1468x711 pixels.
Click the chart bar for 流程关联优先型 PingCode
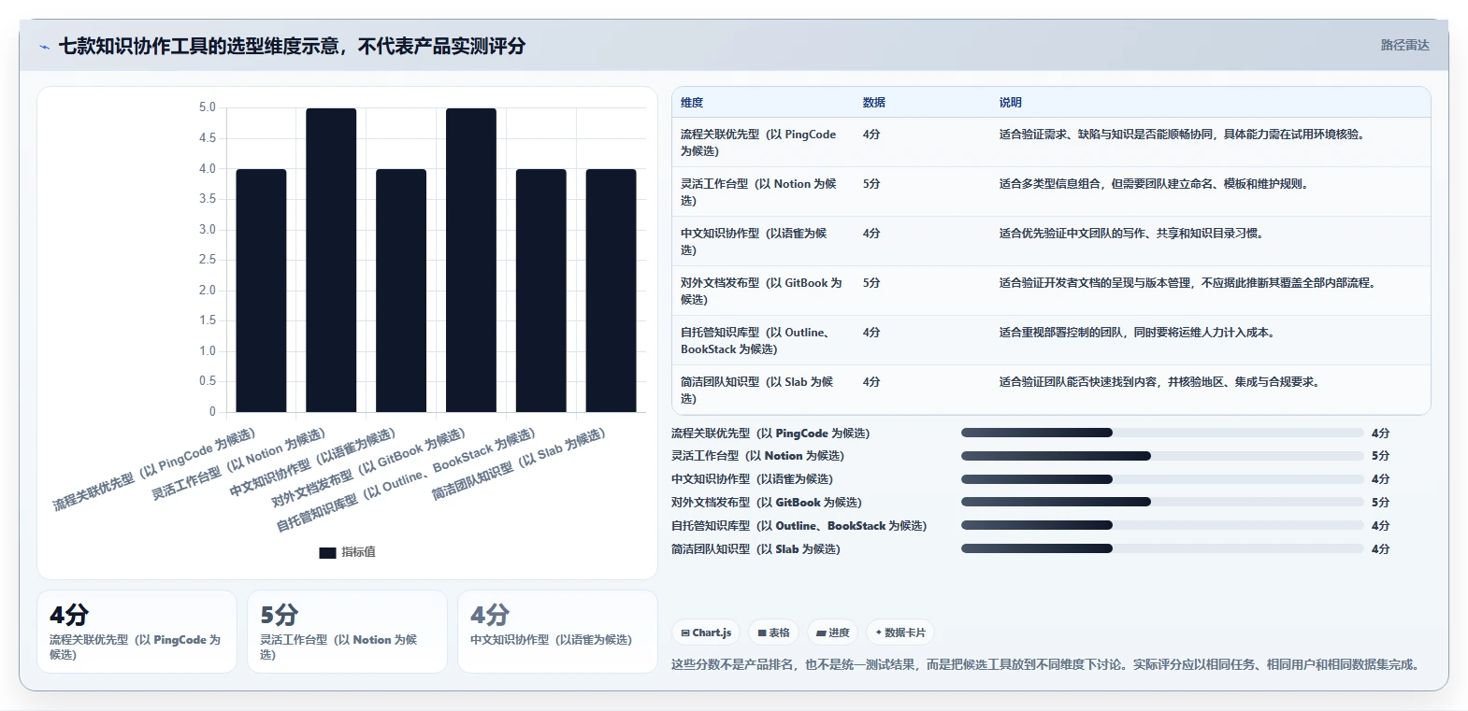click(x=261, y=291)
